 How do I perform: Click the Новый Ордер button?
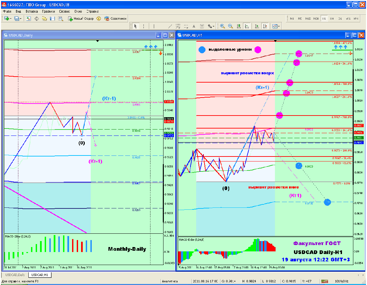tap(81, 18)
